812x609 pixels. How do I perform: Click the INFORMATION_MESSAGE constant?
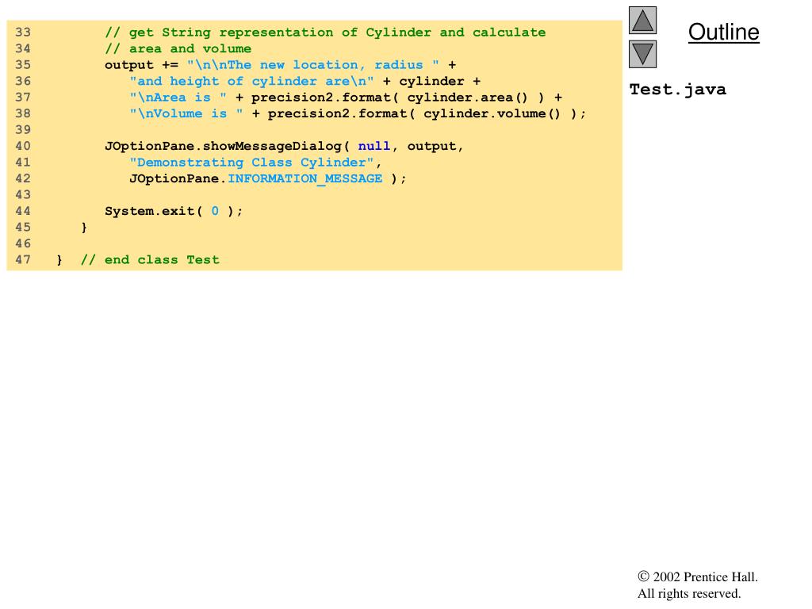[305, 178]
